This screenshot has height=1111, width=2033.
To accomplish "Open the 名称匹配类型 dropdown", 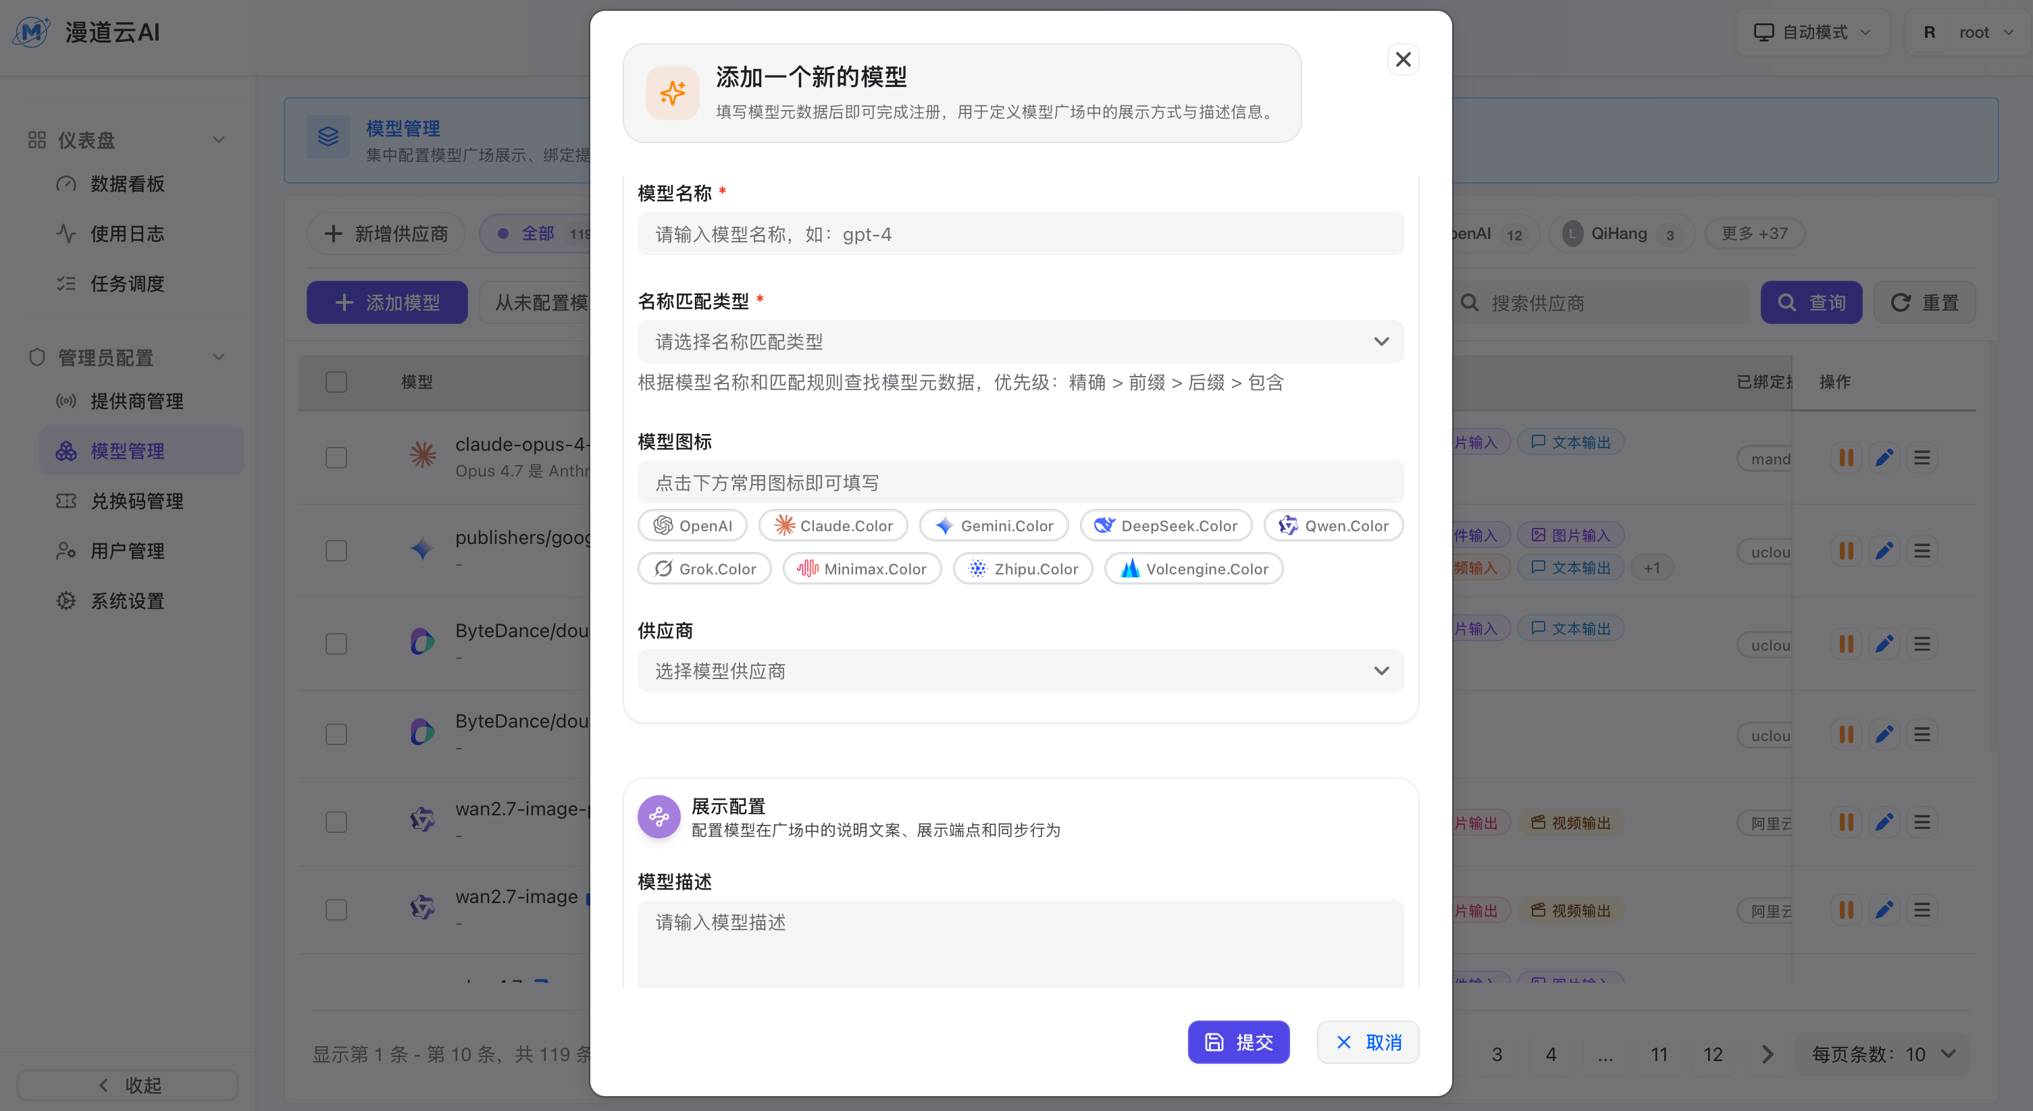I will (x=1021, y=342).
